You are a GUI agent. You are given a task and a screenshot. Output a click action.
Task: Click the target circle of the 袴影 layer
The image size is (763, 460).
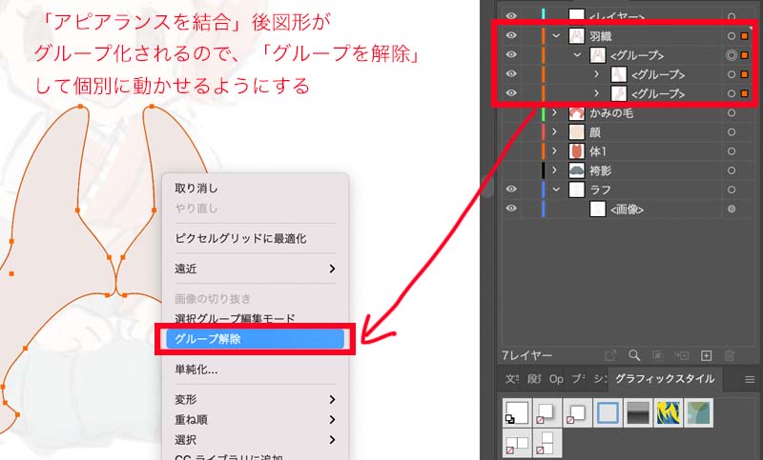[732, 170]
